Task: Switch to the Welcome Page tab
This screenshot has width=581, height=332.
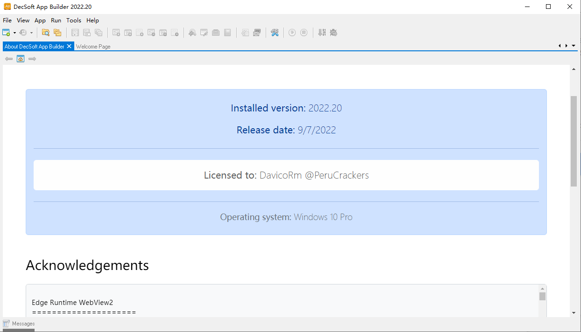Action: (x=93, y=47)
